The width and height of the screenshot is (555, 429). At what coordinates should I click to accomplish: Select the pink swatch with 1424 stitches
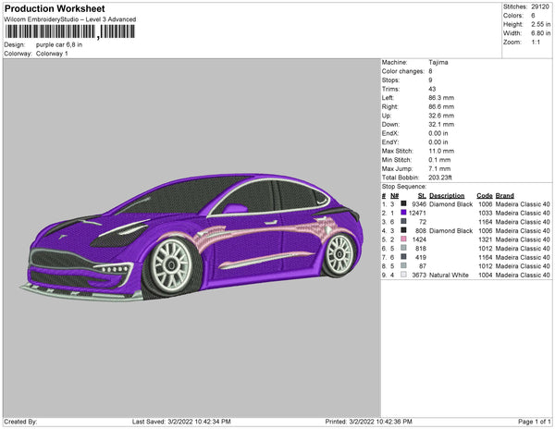[x=404, y=239]
